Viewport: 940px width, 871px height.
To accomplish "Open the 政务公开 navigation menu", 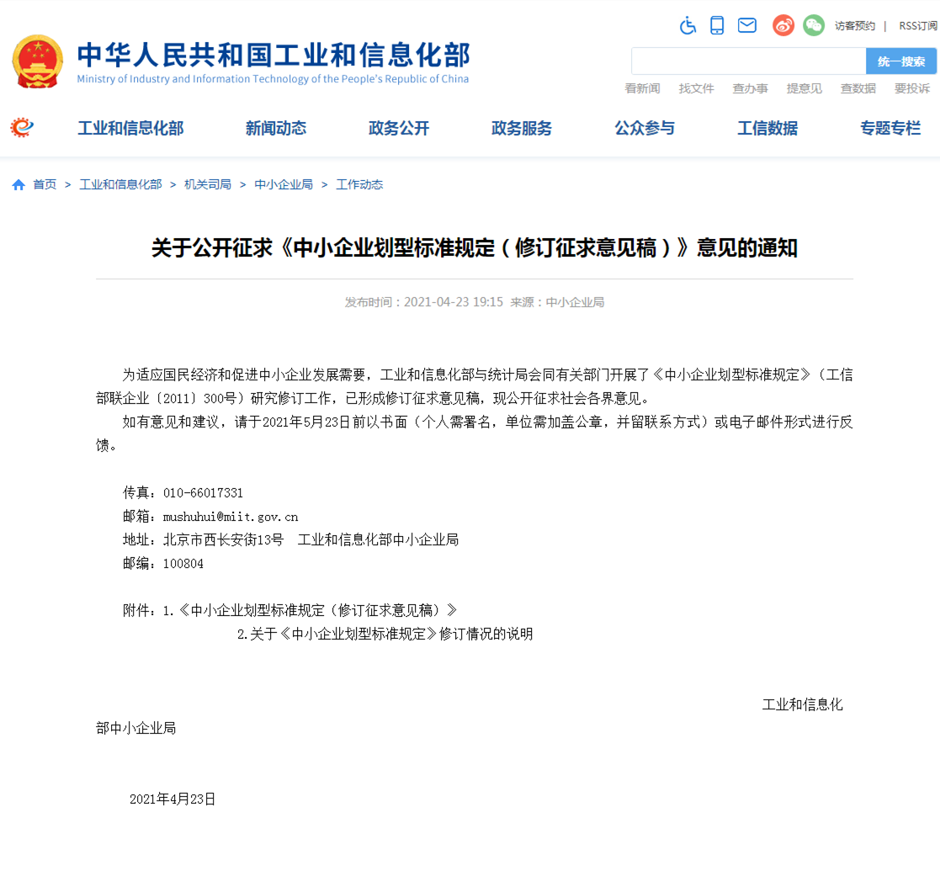I will point(399,128).
